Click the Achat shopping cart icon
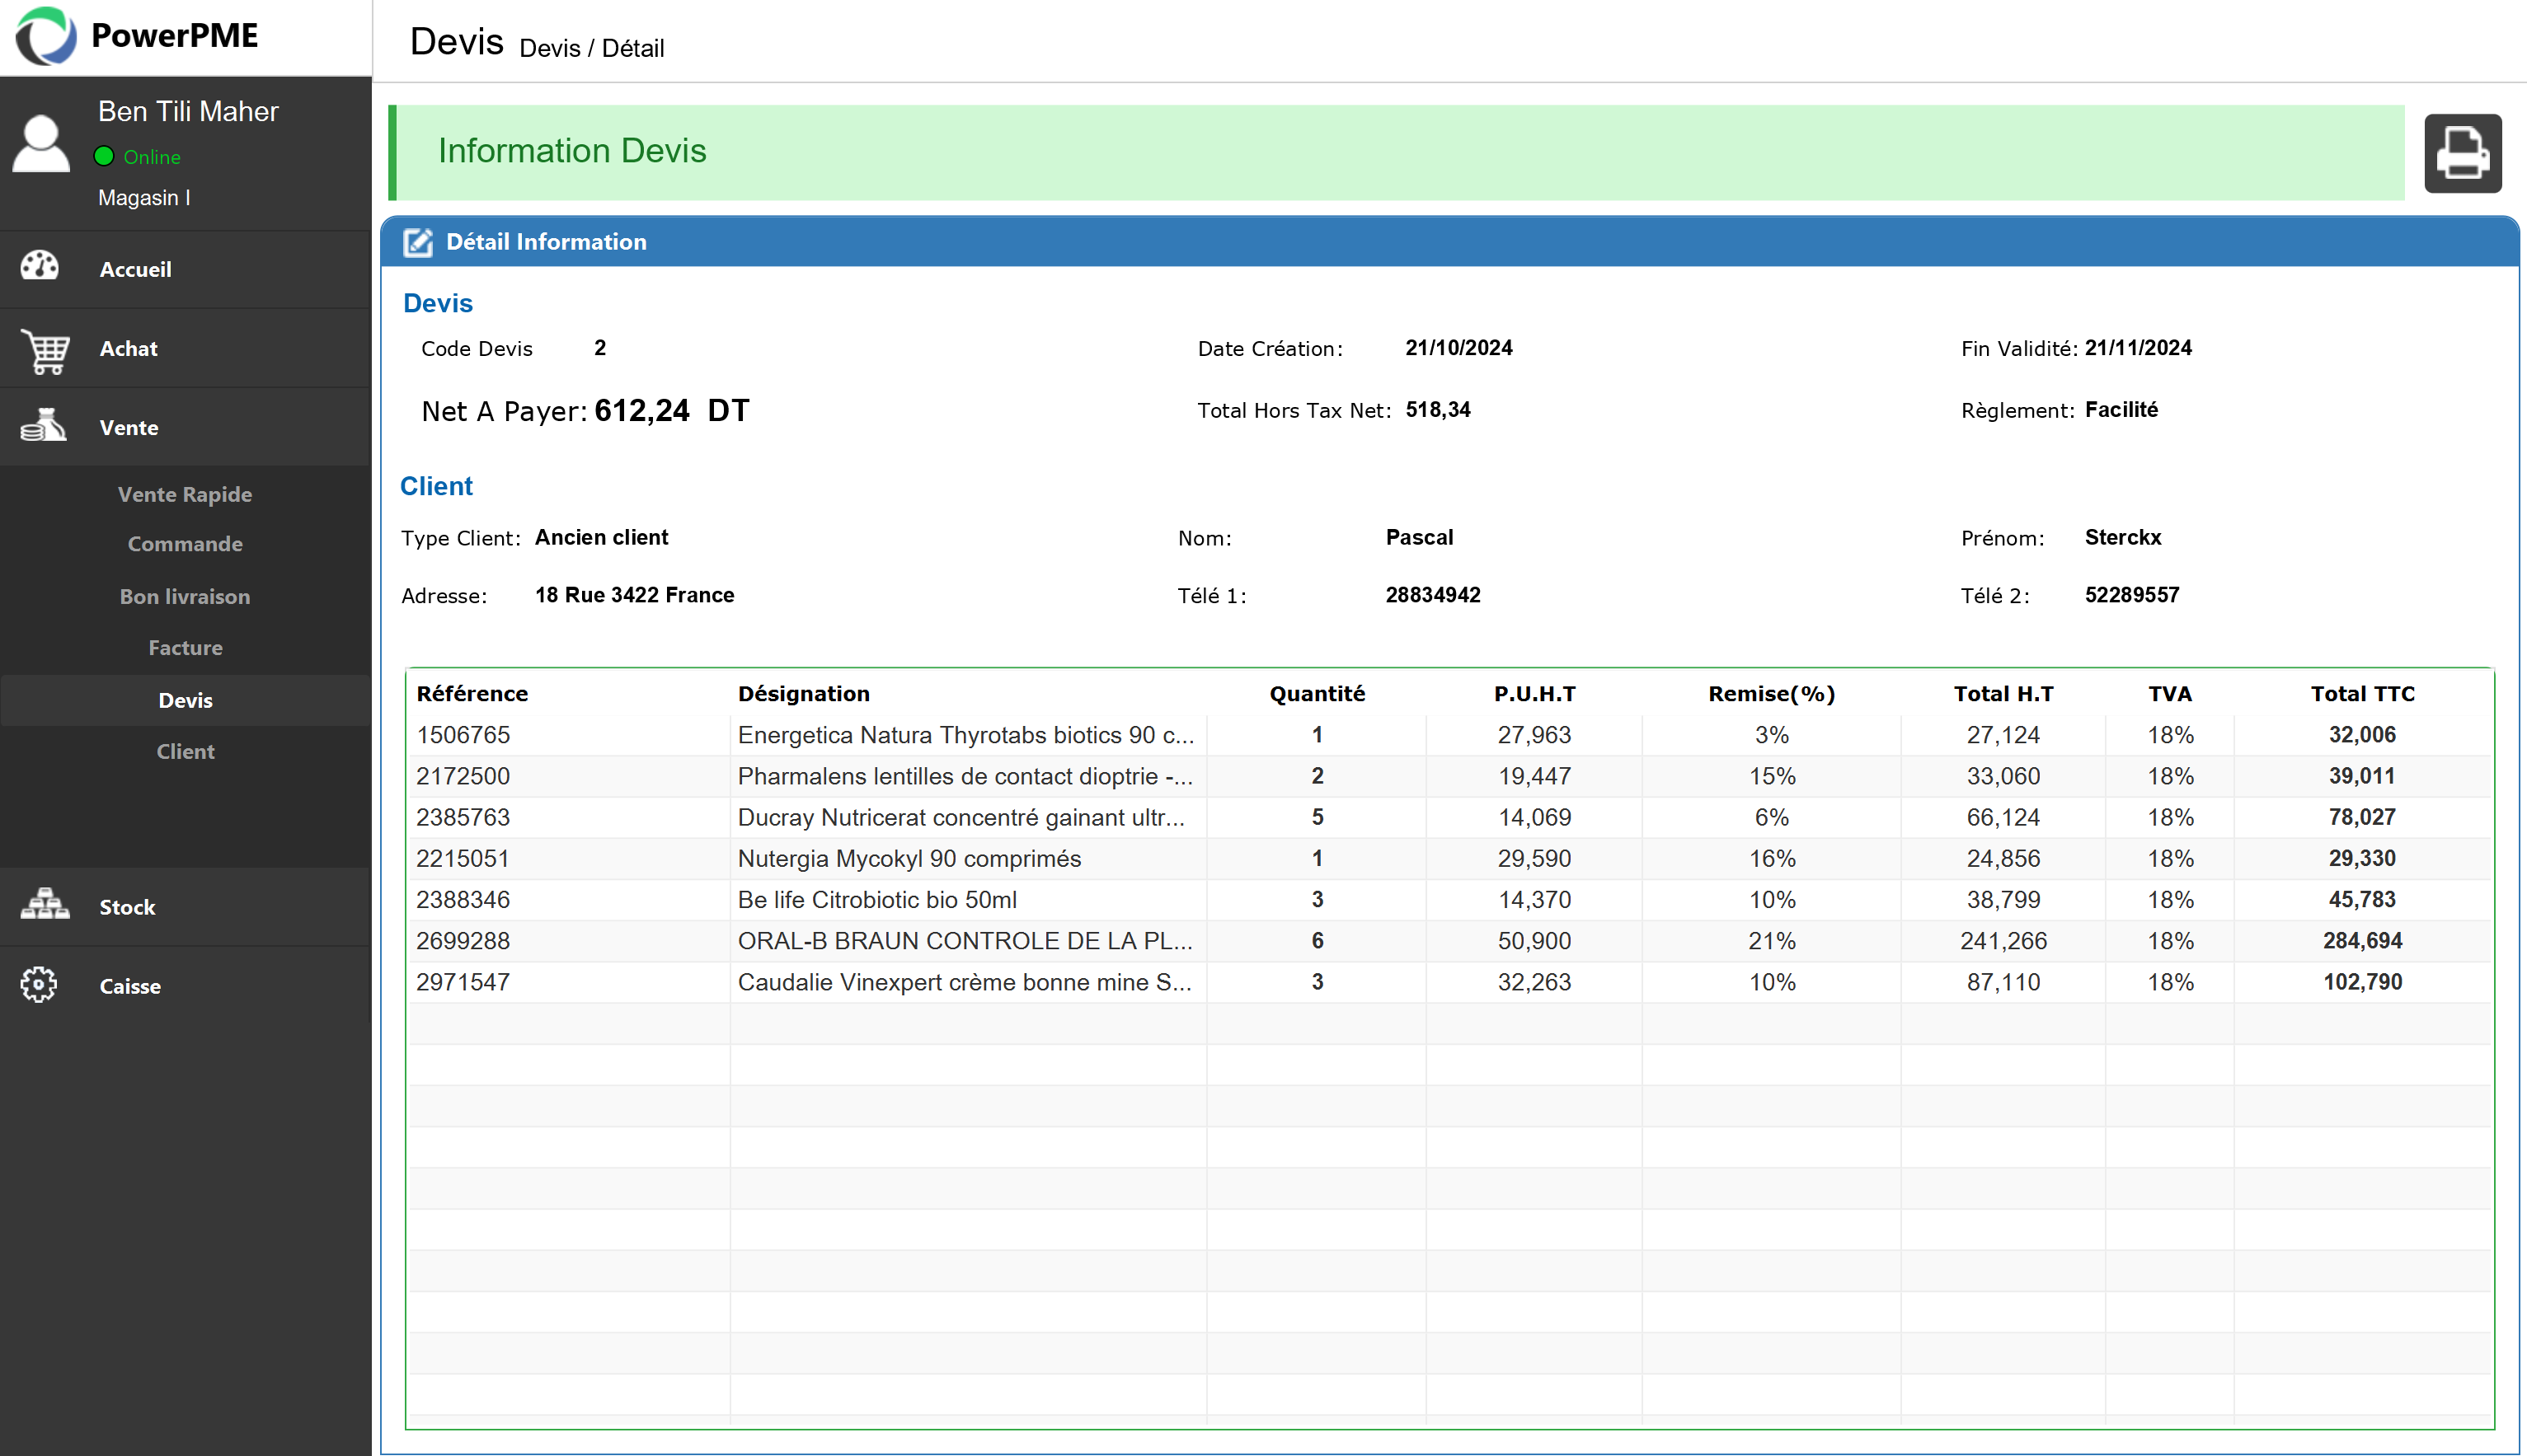This screenshot has height=1456, width=2527. pos(45,350)
